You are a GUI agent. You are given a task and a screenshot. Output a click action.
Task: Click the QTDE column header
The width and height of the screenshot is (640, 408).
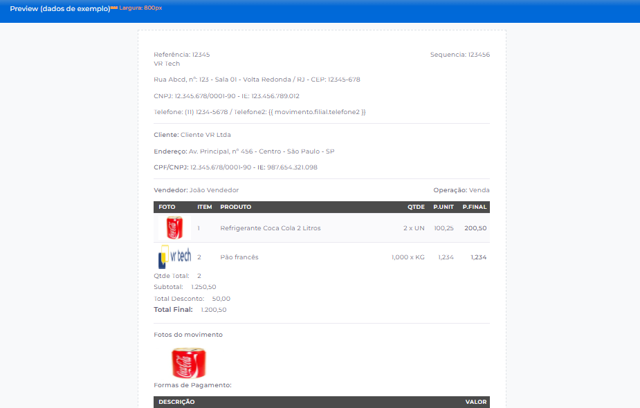416,207
